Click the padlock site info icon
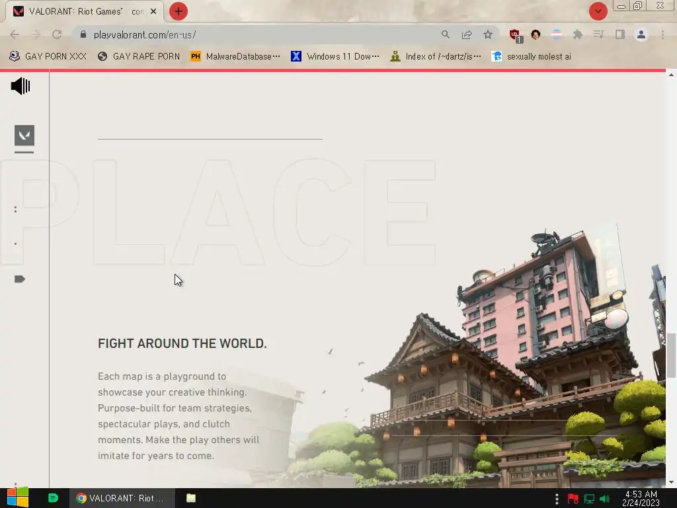Viewport: 677px width, 508px height. 83,34
